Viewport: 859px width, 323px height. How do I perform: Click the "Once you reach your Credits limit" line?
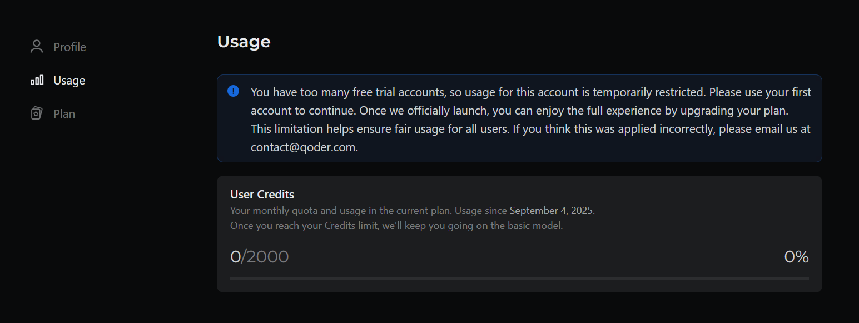(396, 226)
